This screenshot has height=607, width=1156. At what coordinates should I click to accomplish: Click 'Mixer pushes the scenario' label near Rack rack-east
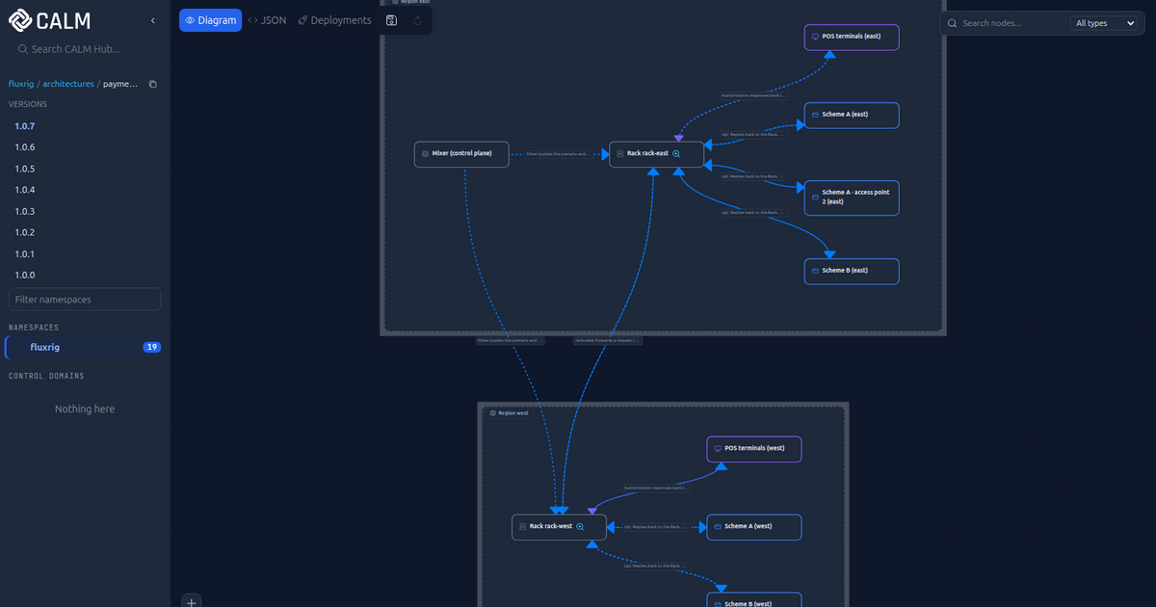[x=559, y=153]
